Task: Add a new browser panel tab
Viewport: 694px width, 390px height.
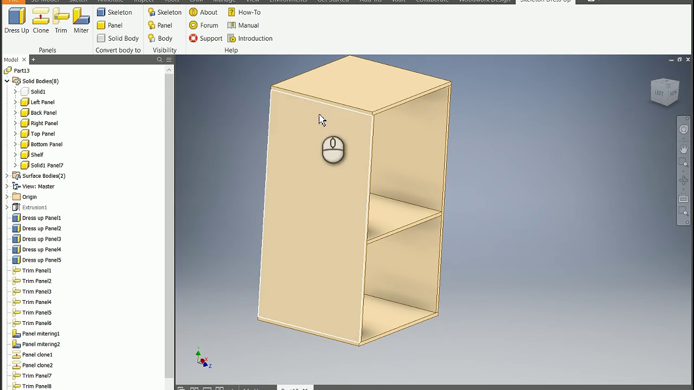Action: (33, 60)
